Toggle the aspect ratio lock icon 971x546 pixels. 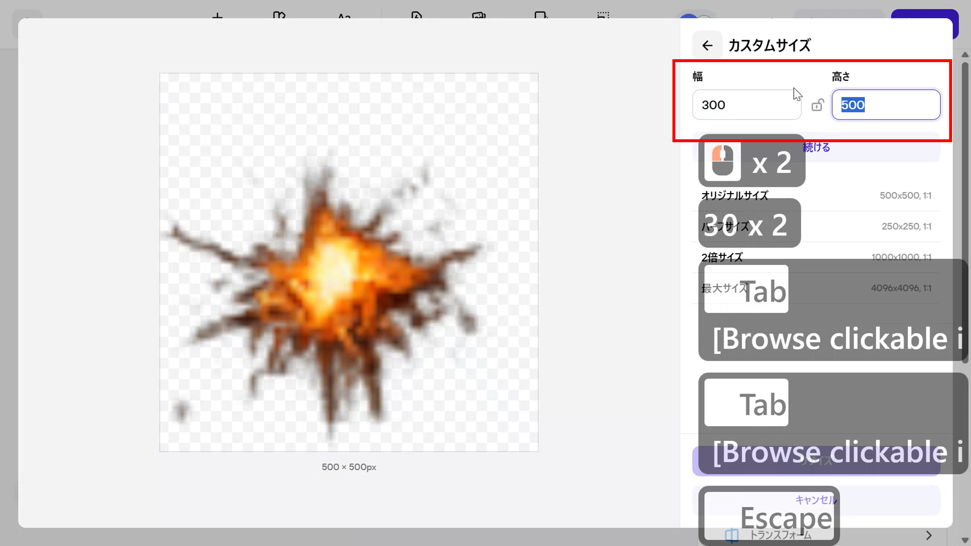click(818, 105)
